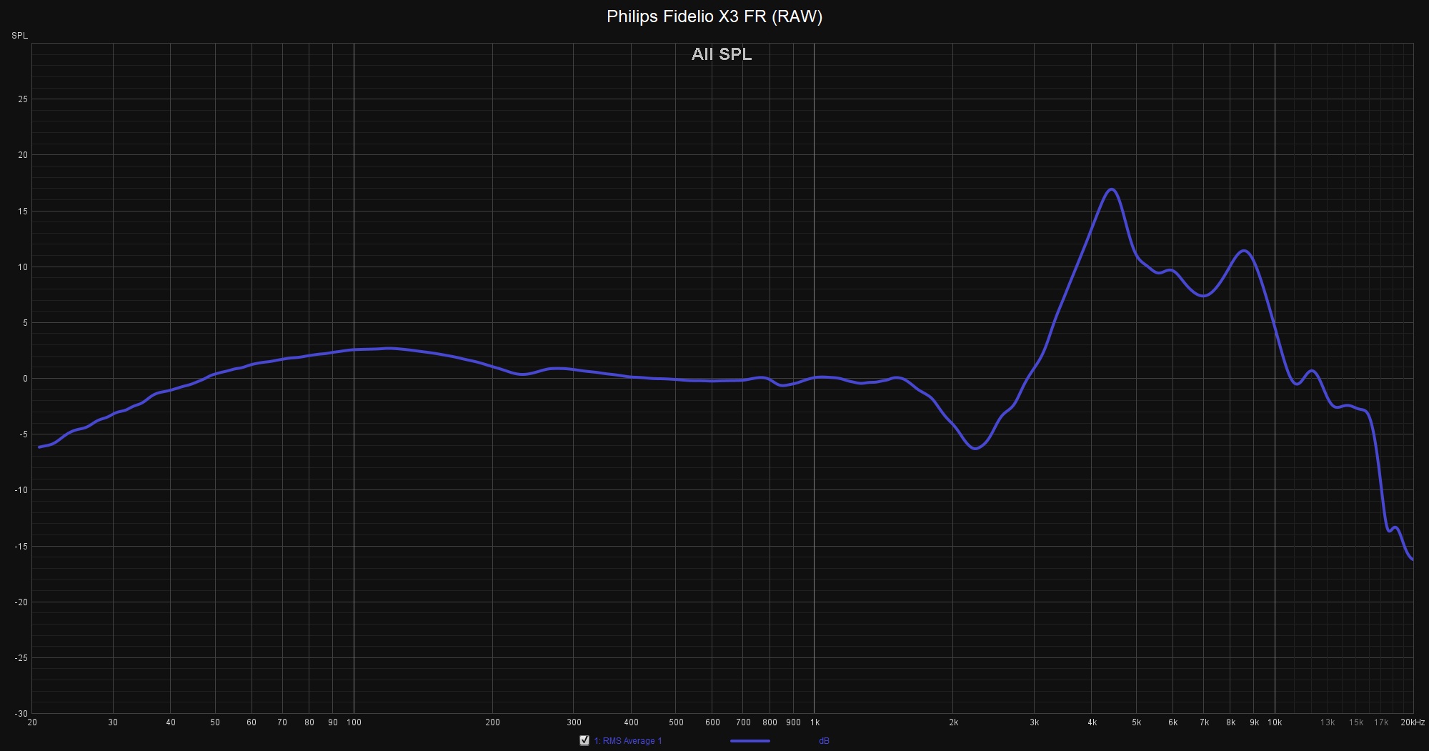Click the 'All SPL' graph heading

tap(722, 54)
